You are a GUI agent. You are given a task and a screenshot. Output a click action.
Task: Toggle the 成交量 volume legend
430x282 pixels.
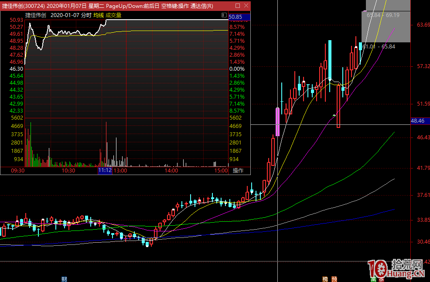coord(113,15)
